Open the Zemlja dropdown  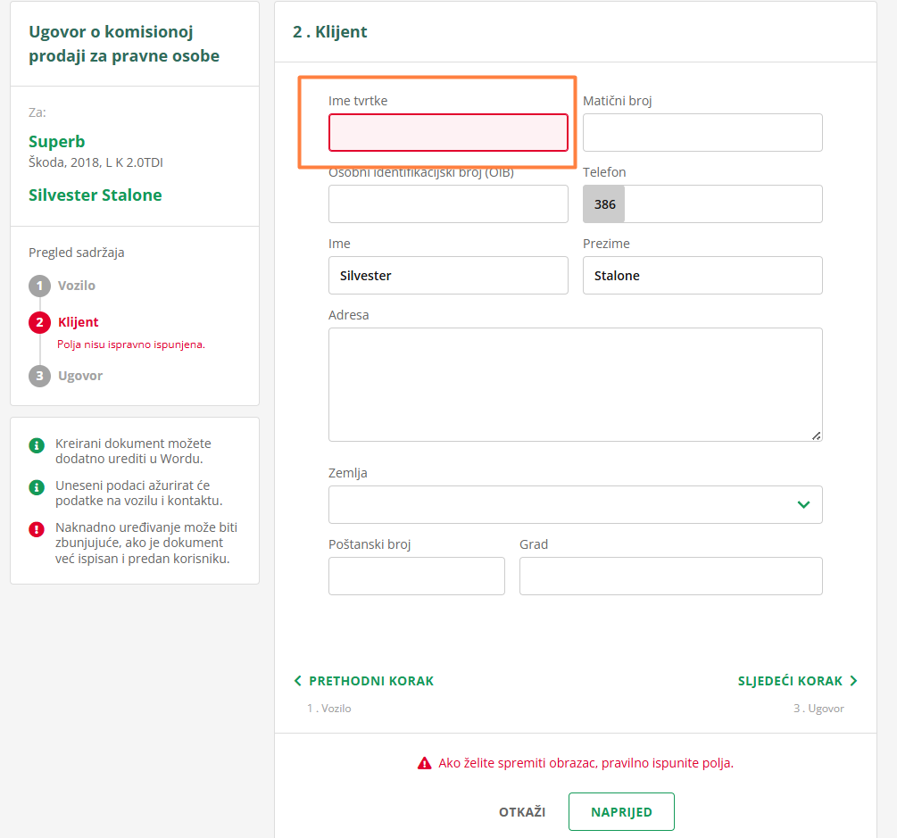575,504
